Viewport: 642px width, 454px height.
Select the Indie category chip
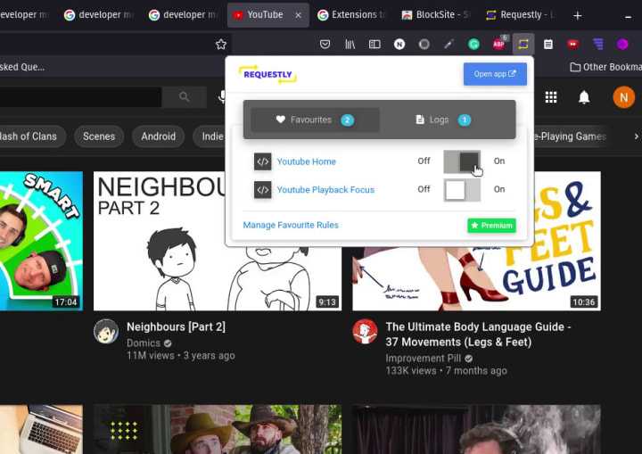(x=210, y=136)
